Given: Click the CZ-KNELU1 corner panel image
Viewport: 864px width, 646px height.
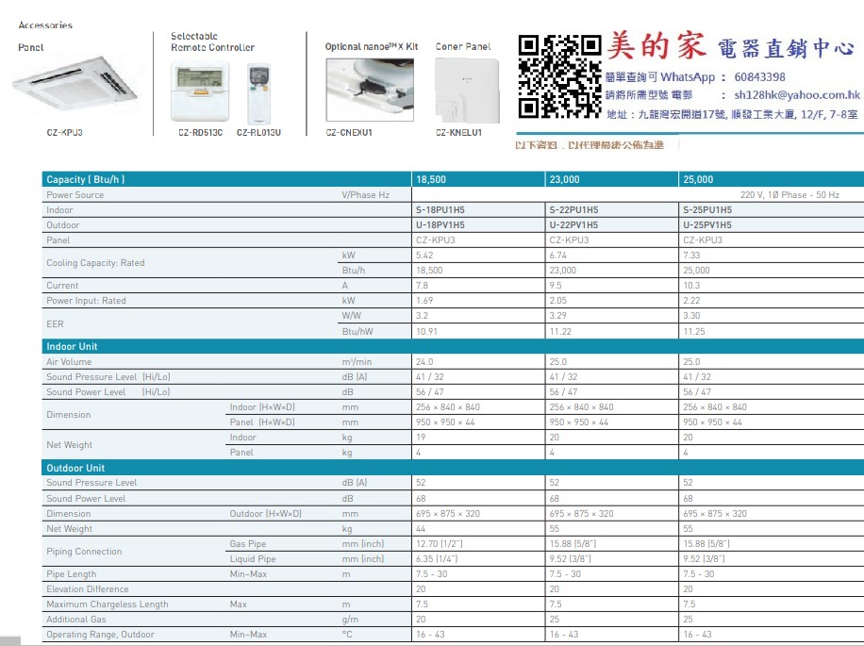Looking at the screenshot, I should pyautogui.click(x=467, y=91).
